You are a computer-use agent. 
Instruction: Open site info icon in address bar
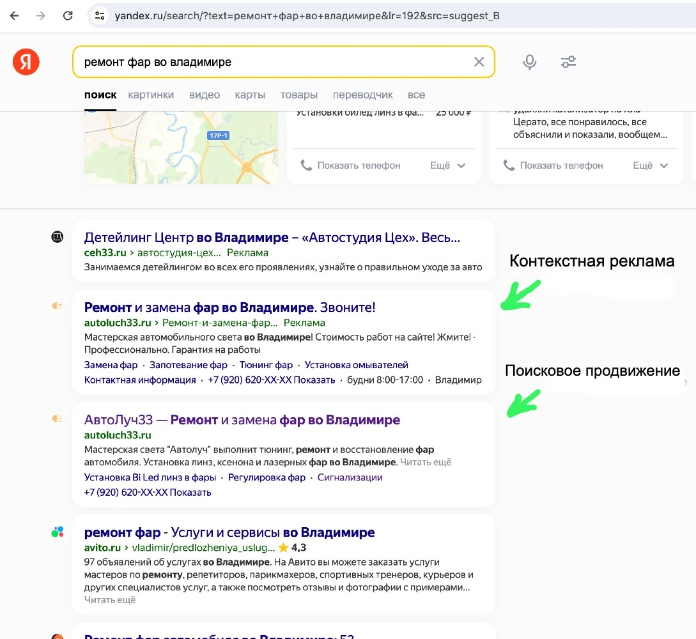[x=100, y=16]
